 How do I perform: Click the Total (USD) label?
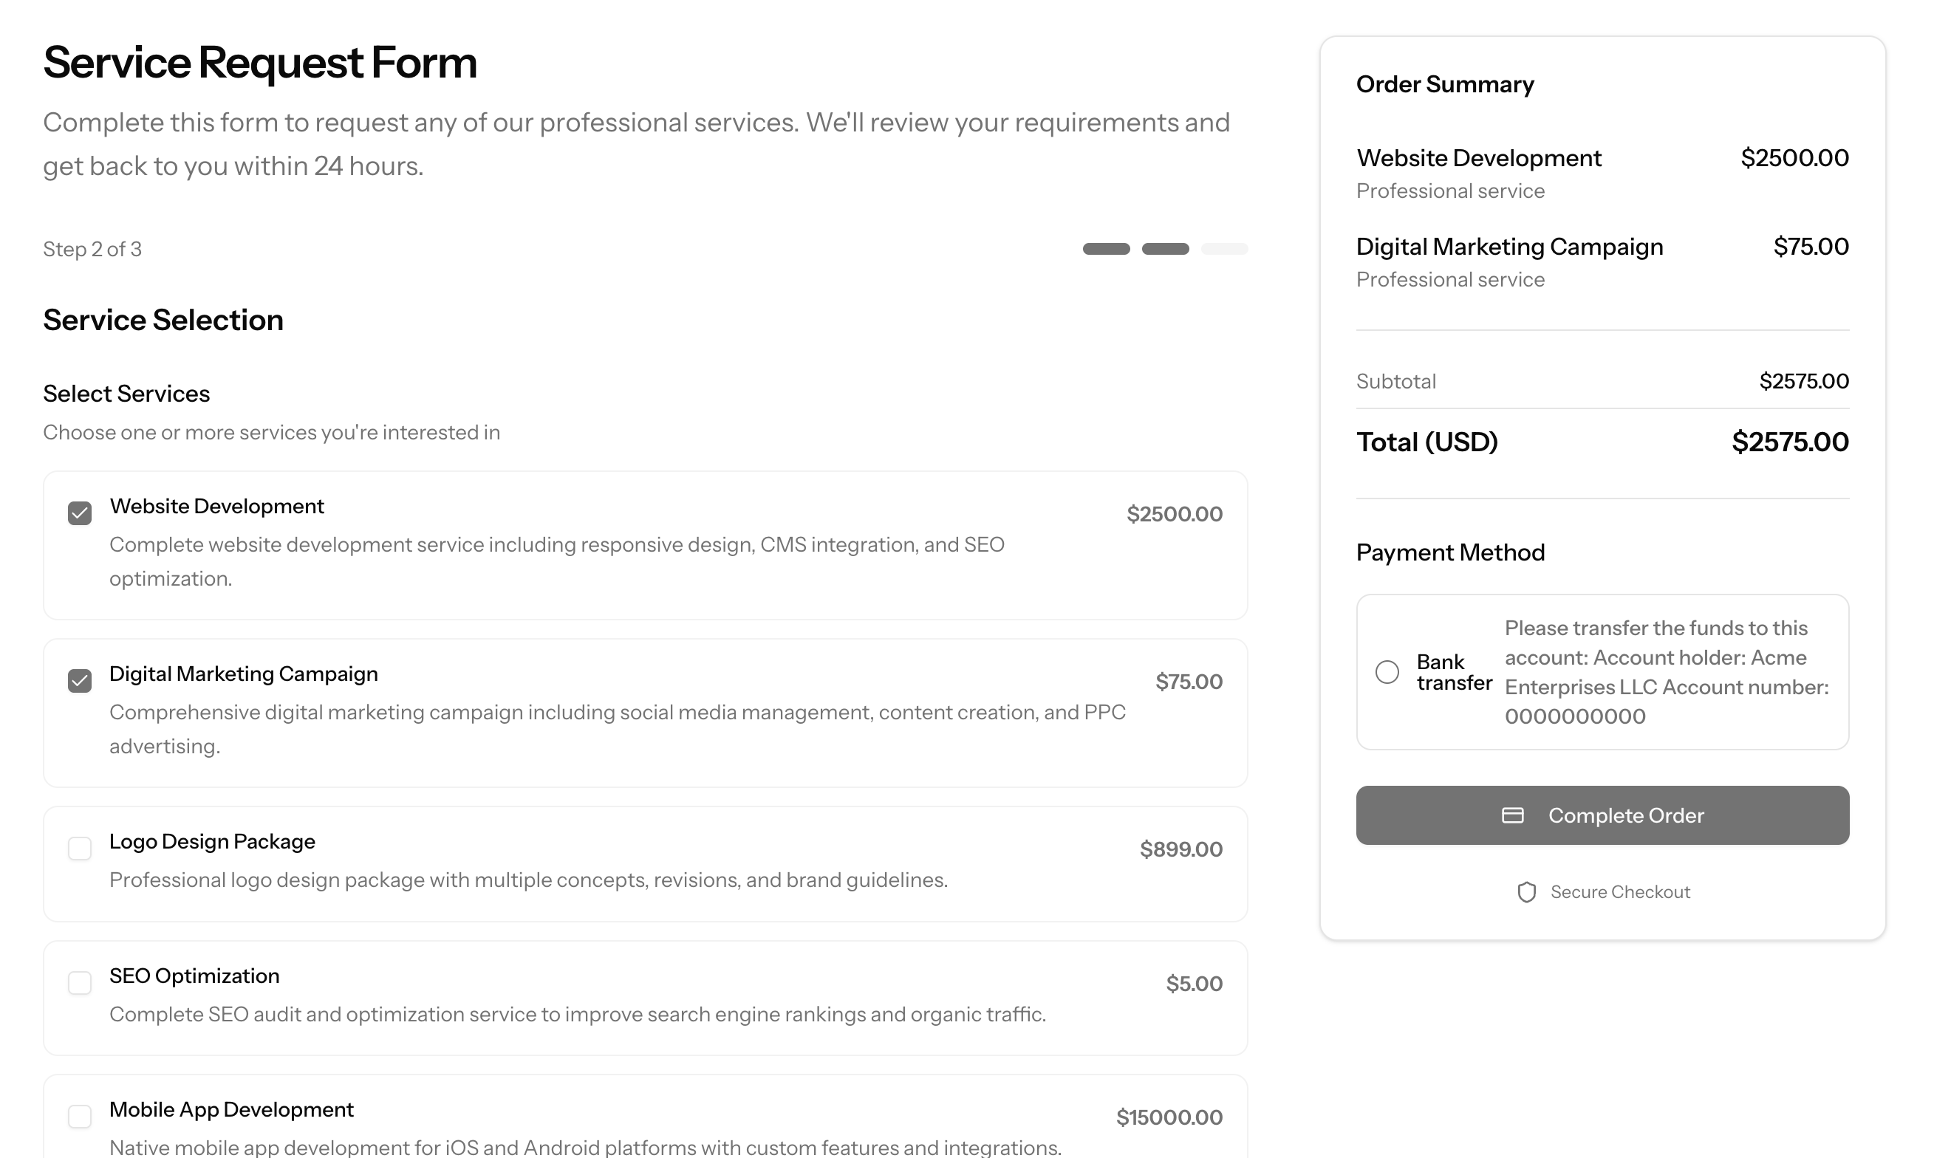[x=1426, y=442]
